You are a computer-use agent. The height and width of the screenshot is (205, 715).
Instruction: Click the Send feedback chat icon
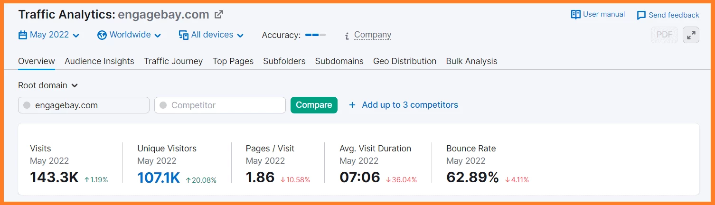641,15
